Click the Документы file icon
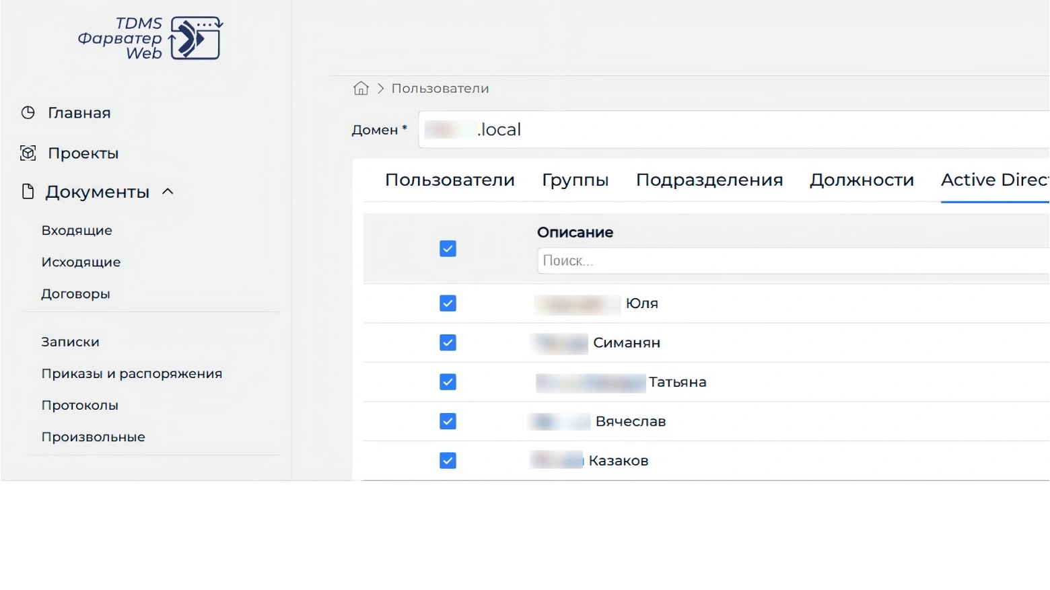This screenshot has width=1050, height=590. pyautogui.click(x=28, y=192)
